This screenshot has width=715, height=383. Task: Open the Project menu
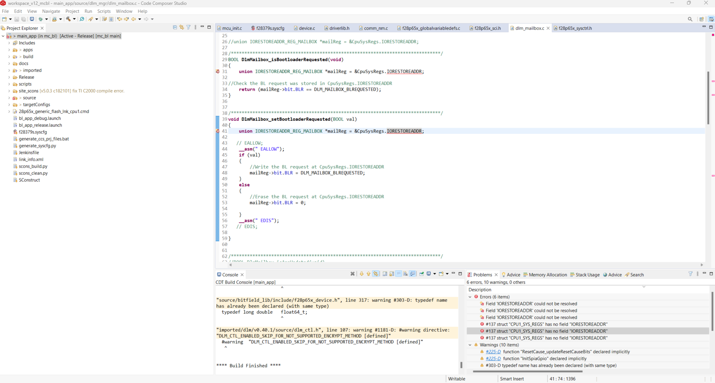pyautogui.click(x=72, y=11)
